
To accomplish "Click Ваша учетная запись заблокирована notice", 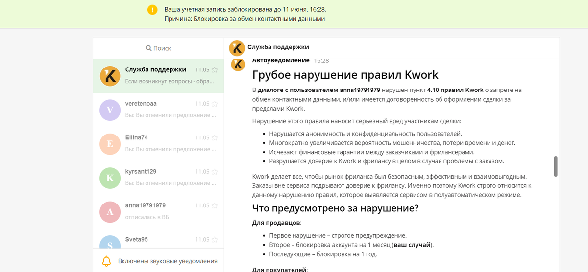I will tap(245, 9).
